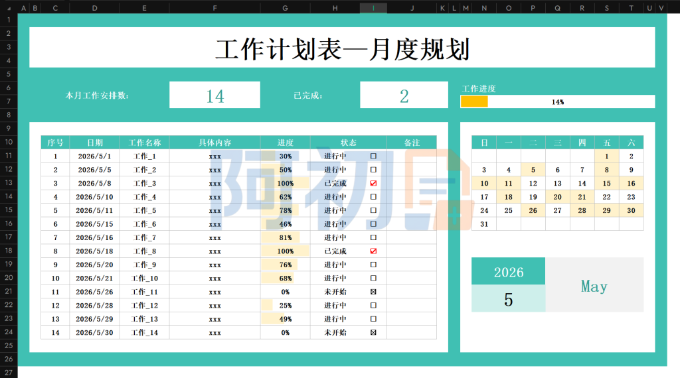
Task: Click the 81% progress bar of 工作_7
Action: pos(280,237)
